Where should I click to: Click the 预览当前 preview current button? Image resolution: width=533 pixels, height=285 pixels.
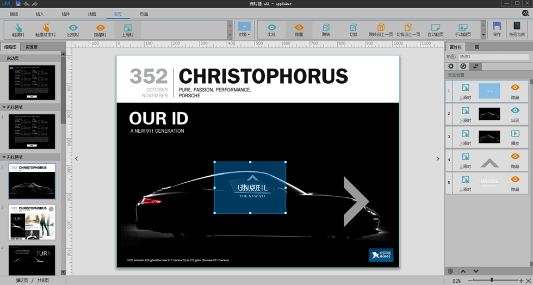point(517,30)
